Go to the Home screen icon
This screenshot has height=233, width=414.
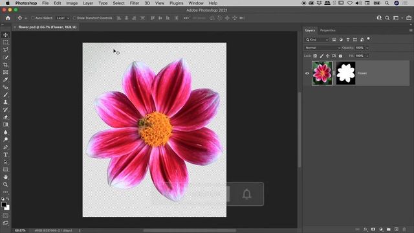(x=8, y=18)
